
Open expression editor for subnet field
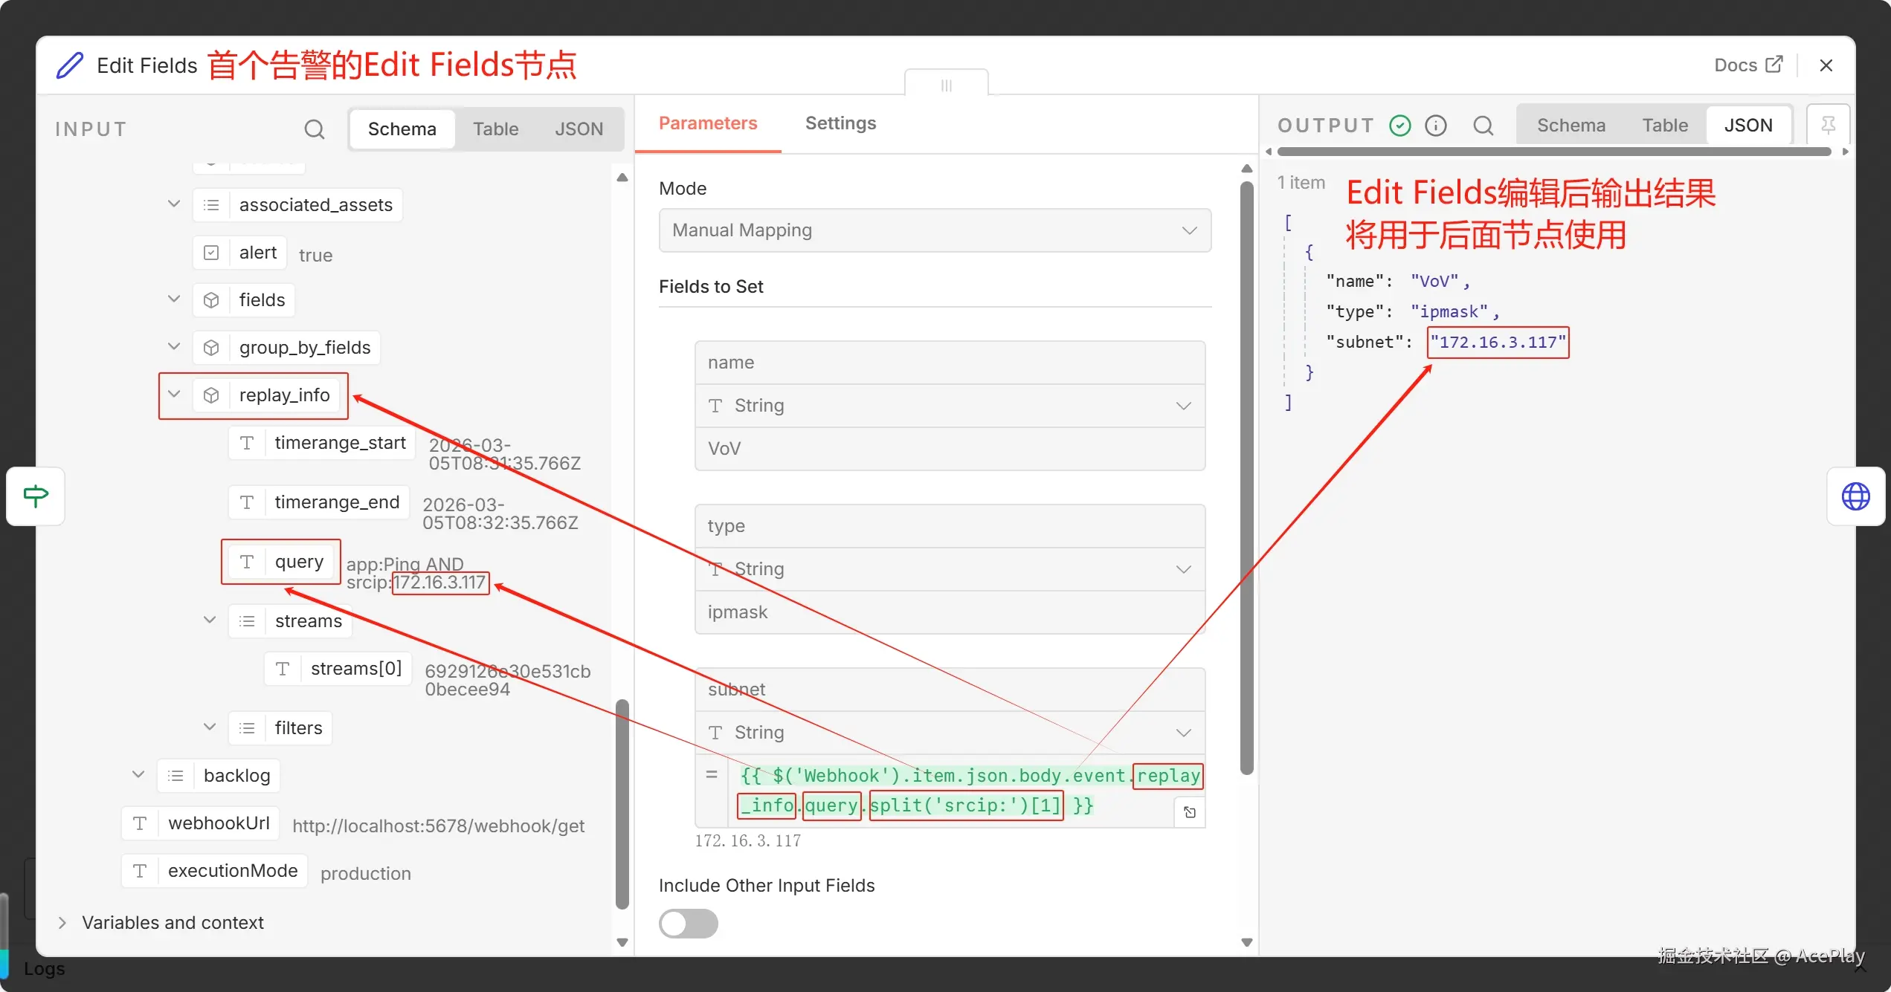(1189, 812)
